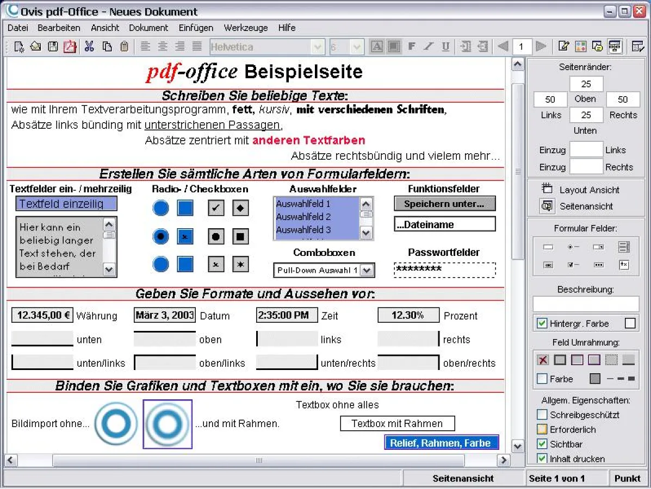Screen dimensions: 651x489
Task: Toggle the Inhalt drucken checkbox
Action: point(542,459)
